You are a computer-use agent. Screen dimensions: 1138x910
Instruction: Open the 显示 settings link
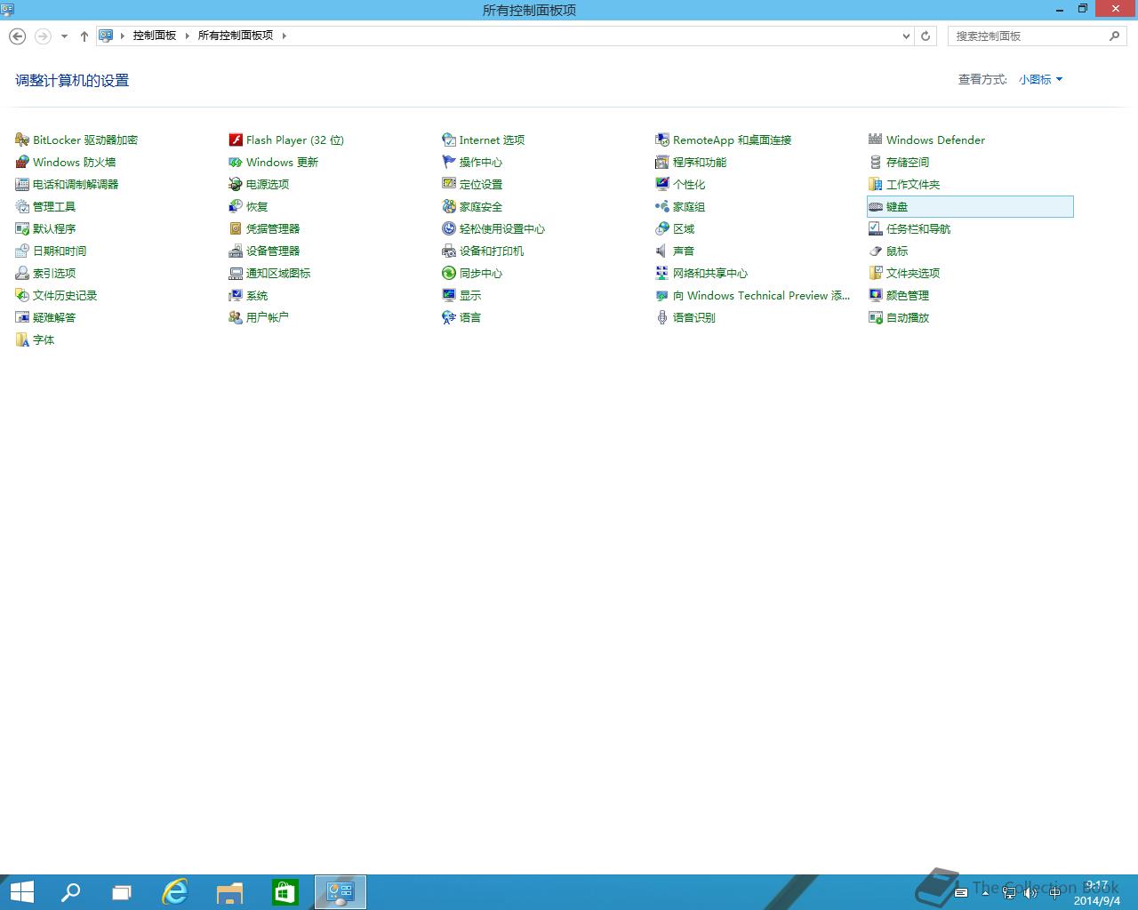click(x=470, y=295)
